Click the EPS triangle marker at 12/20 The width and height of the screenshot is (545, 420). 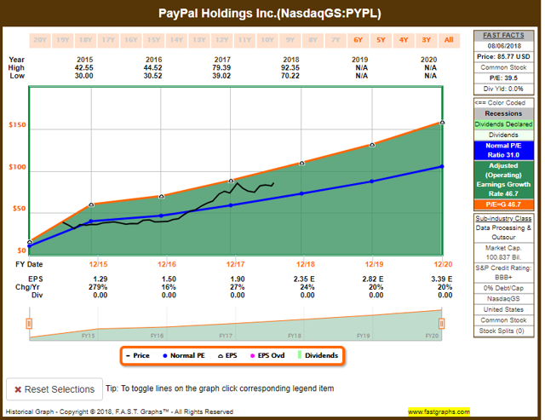(x=442, y=123)
